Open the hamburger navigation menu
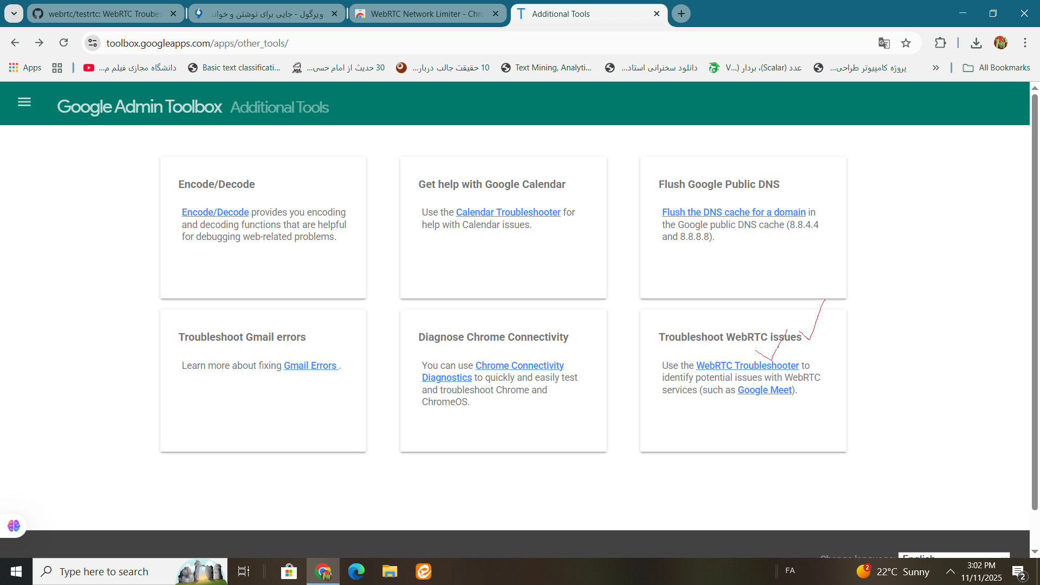The image size is (1040, 585). (24, 102)
